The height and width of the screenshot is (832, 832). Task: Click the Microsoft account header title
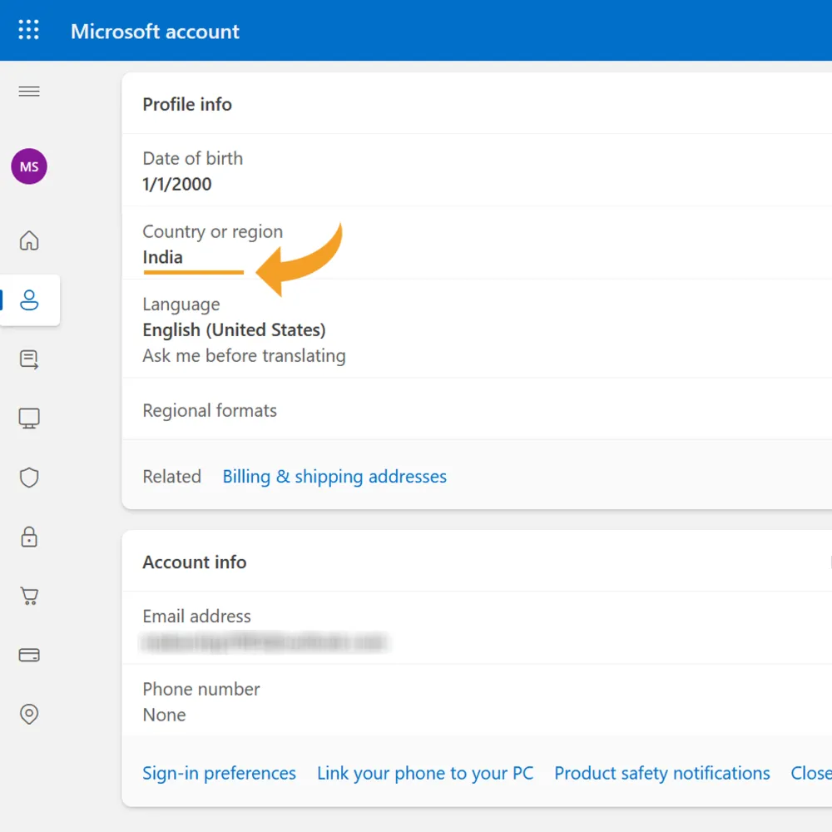point(155,32)
